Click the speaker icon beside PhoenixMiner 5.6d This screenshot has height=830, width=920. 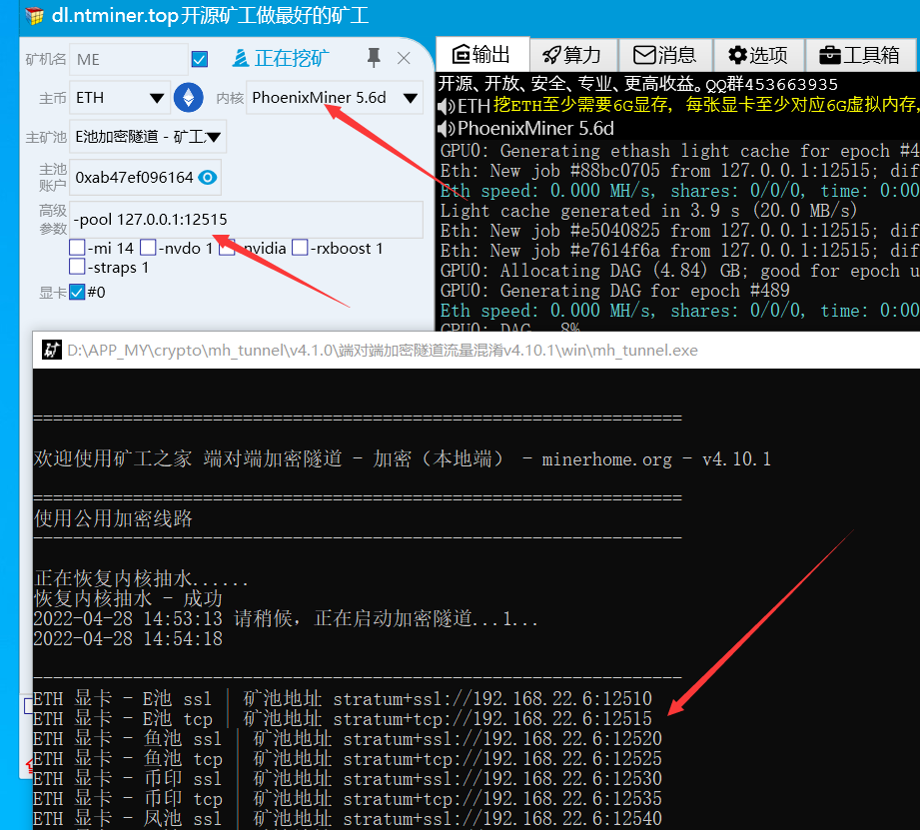(x=447, y=129)
